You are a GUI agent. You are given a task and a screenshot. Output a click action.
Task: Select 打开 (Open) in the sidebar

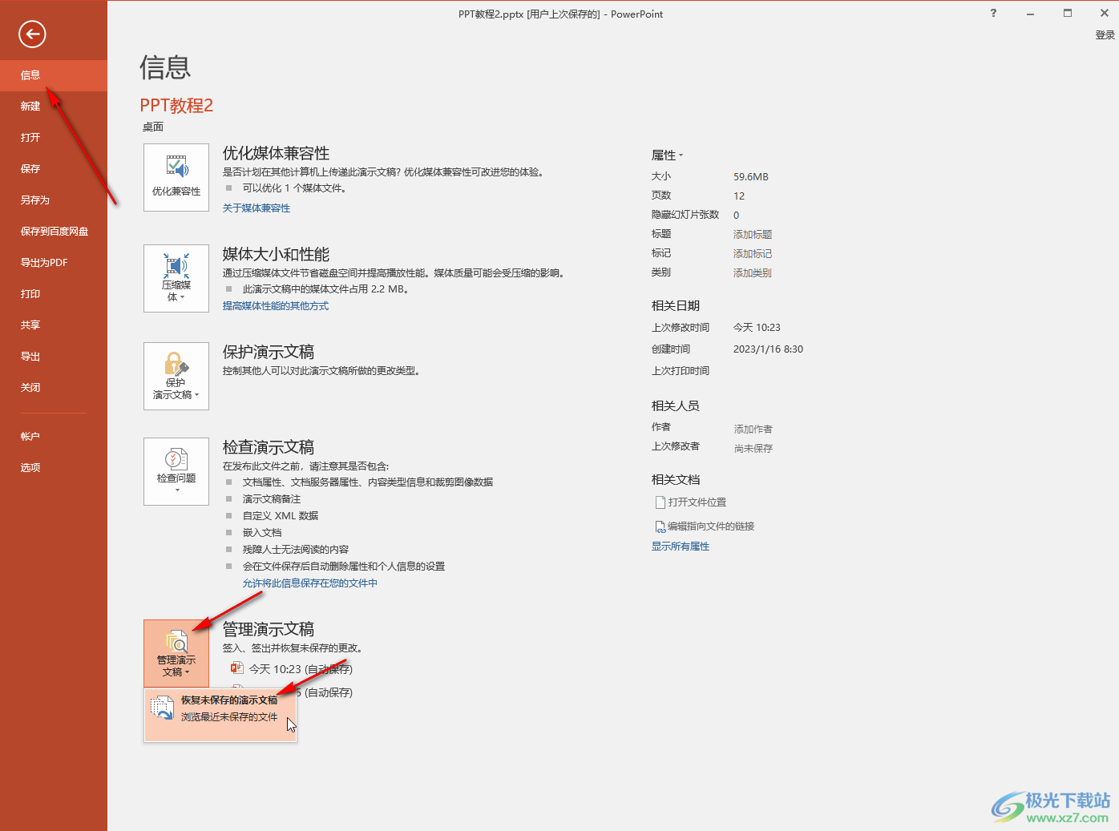point(54,138)
